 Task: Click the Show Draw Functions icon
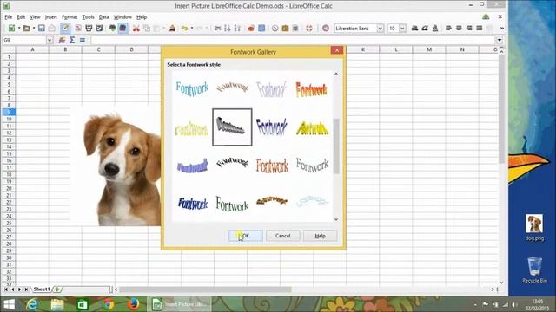click(261, 29)
